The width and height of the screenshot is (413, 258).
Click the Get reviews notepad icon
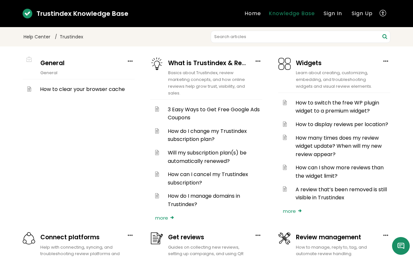tap(157, 238)
